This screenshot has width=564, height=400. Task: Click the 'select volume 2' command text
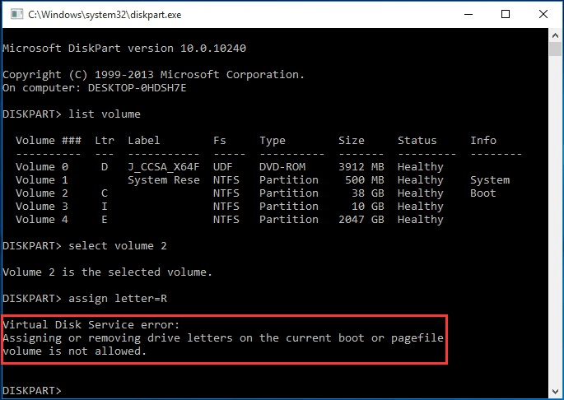118,246
